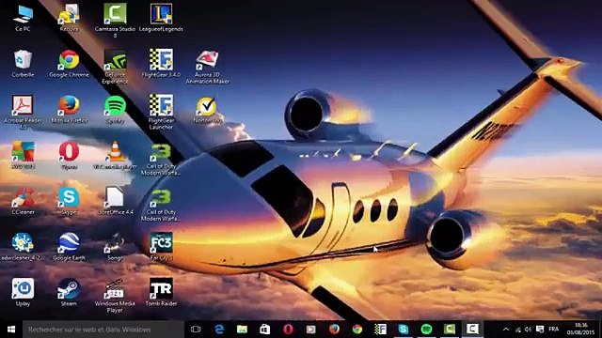Open the Action Center notifications icon

540,330
